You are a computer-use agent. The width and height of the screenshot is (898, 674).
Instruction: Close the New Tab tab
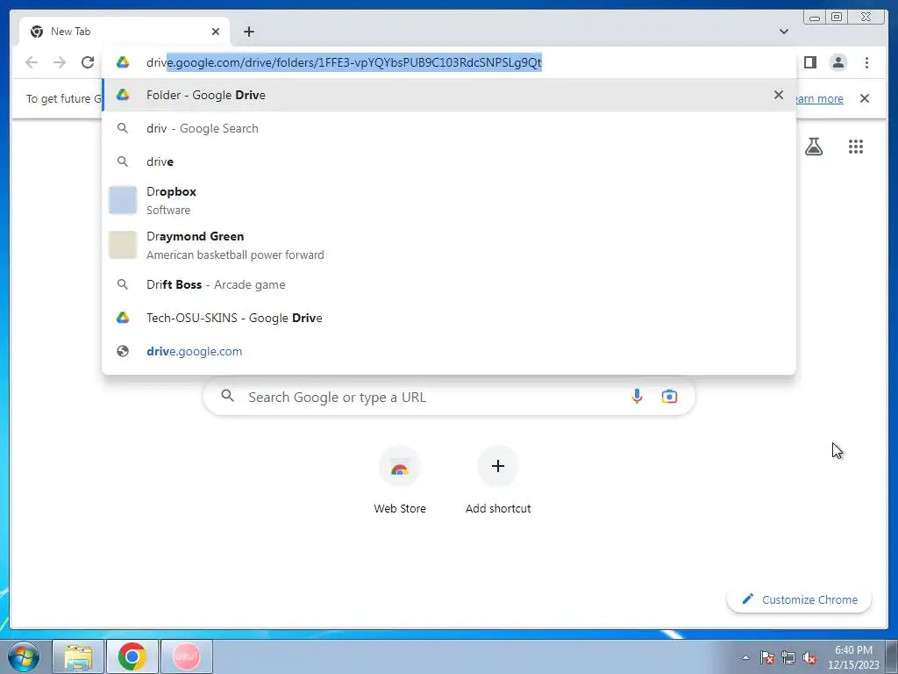click(216, 32)
